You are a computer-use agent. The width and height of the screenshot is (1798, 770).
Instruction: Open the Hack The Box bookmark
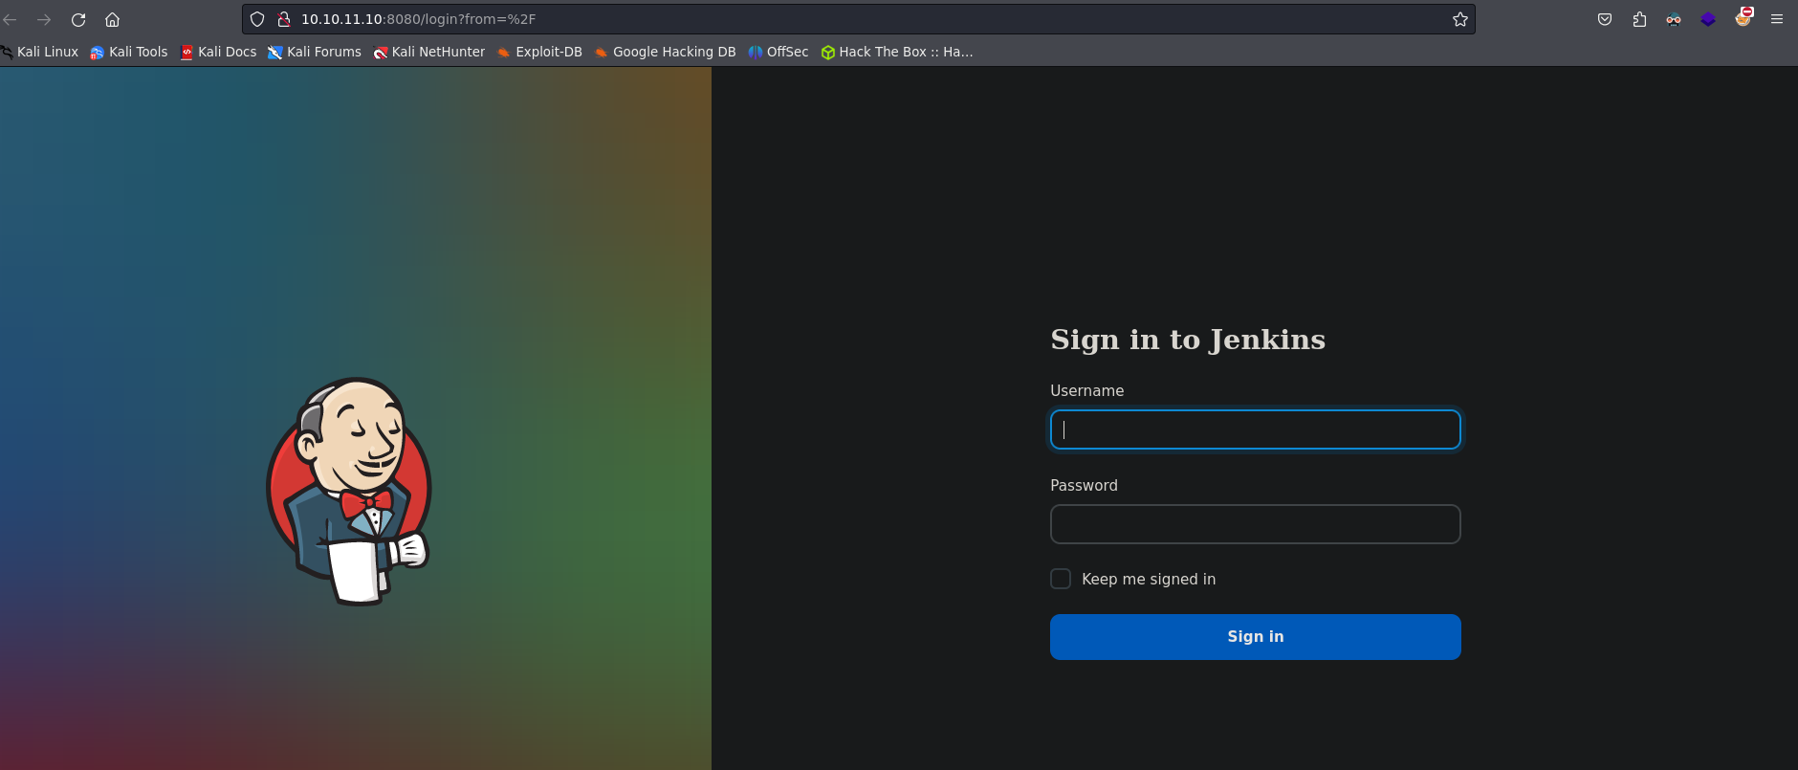(x=897, y=52)
